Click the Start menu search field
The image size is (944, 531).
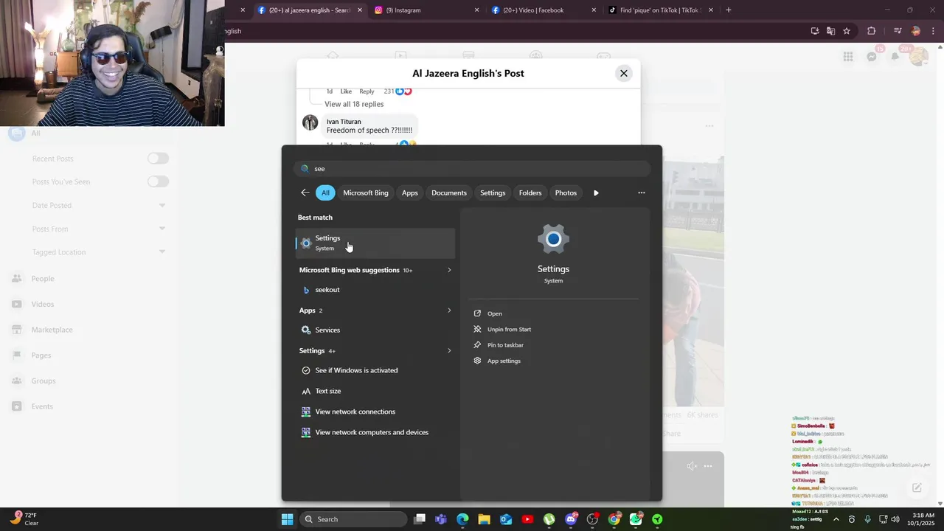[472, 169]
